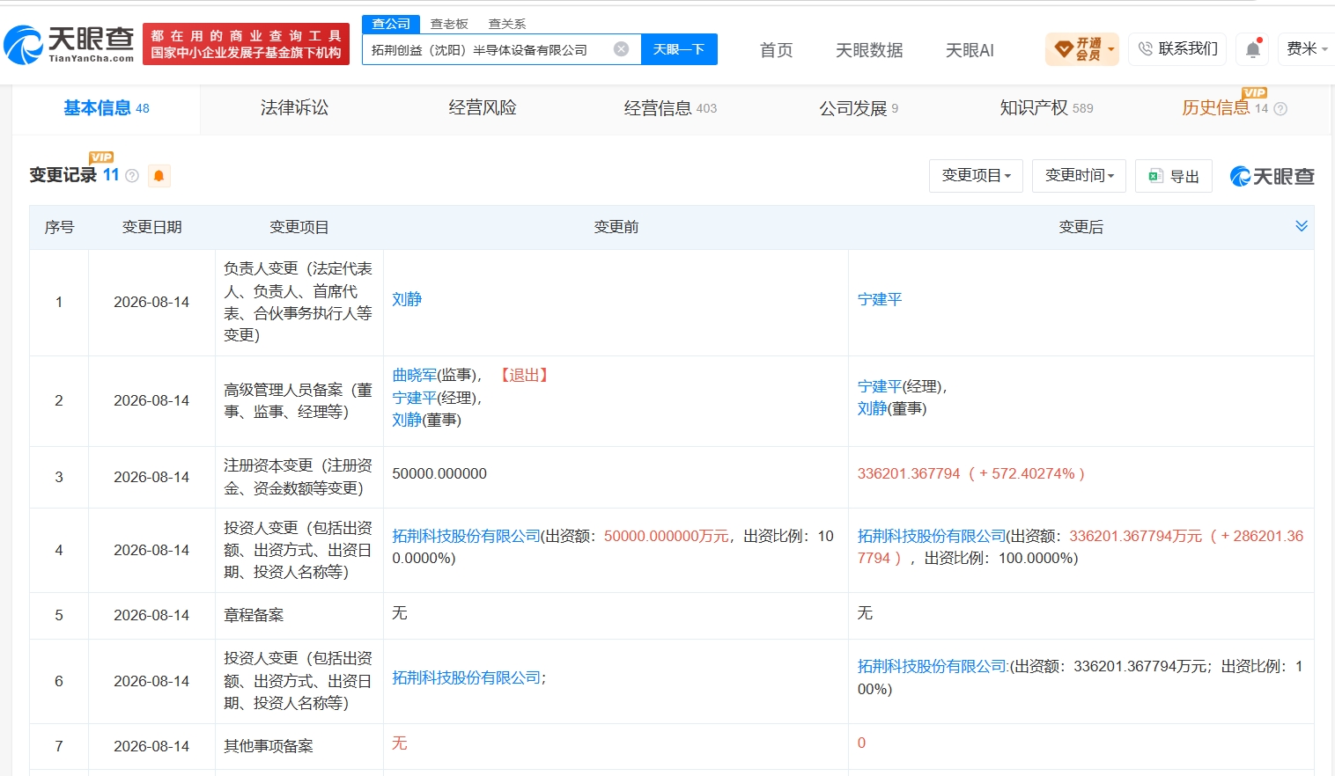This screenshot has width=1335, height=776.
Task: Select the 查关系 search tab
Action: 507,24
